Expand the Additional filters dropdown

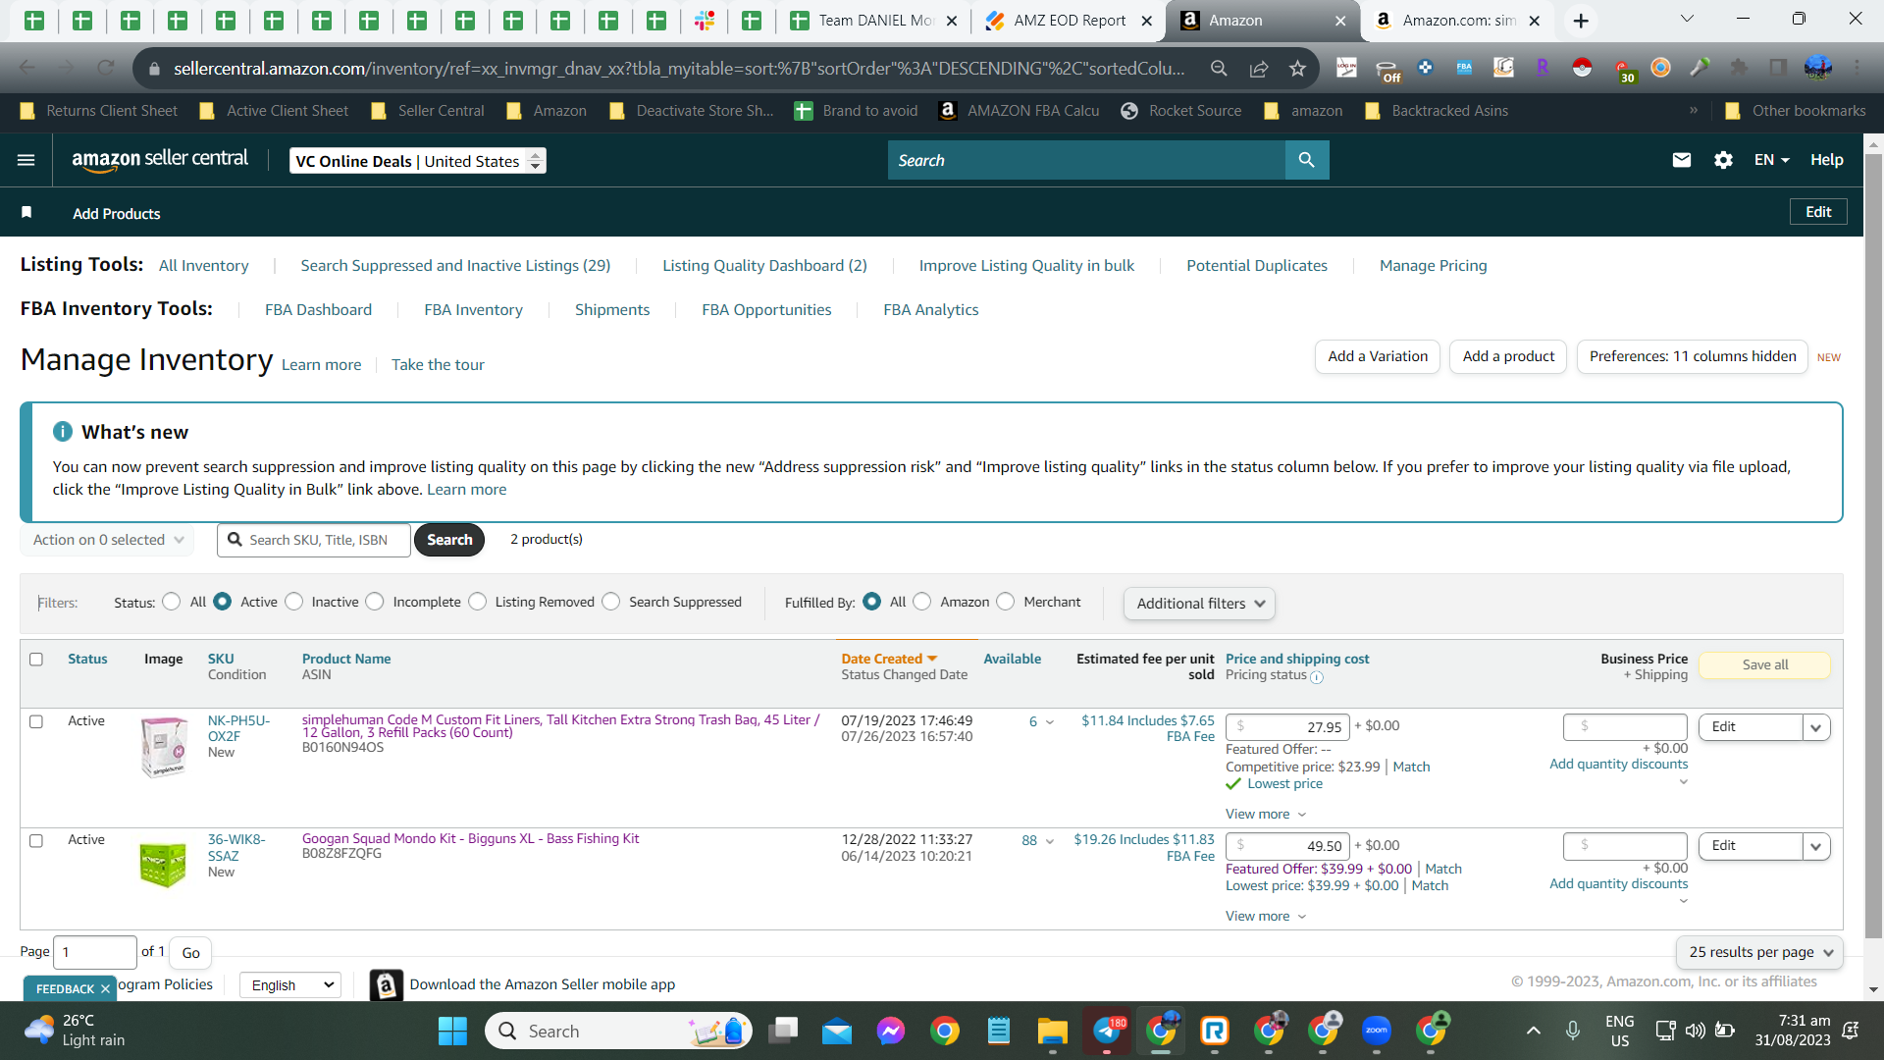1199,604
